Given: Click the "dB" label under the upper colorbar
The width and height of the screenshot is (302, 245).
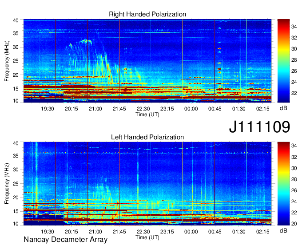Looking at the screenshot, I should (283, 108).
